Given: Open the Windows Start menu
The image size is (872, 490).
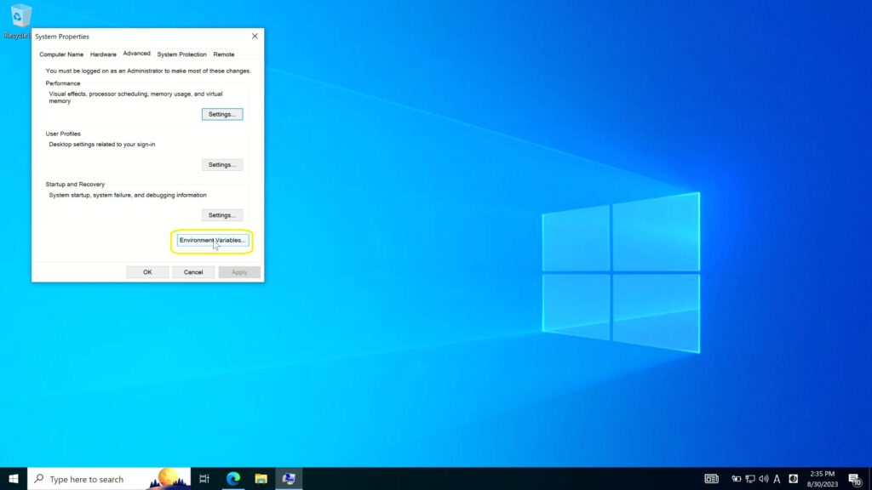Looking at the screenshot, I should click(14, 479).
